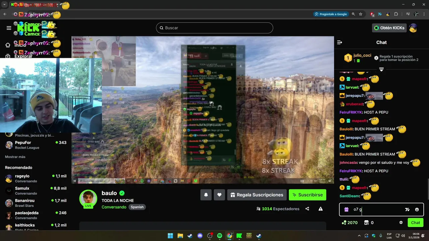Expand the chat leaderboard drop handle
429x241 pixels.
(381, 69)
